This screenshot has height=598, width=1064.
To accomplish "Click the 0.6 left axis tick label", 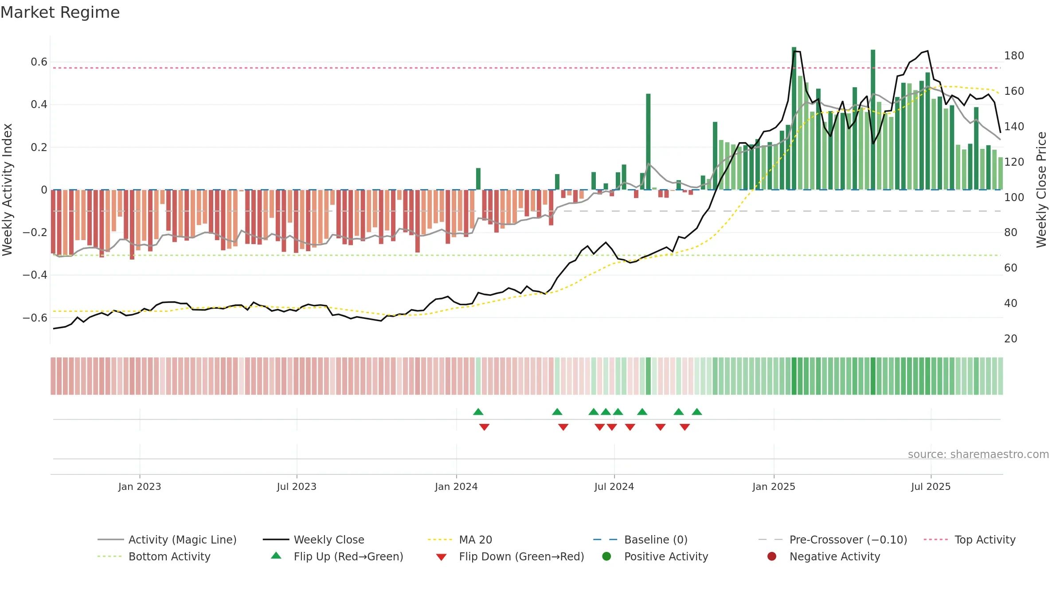I will (x=39, y=62).
